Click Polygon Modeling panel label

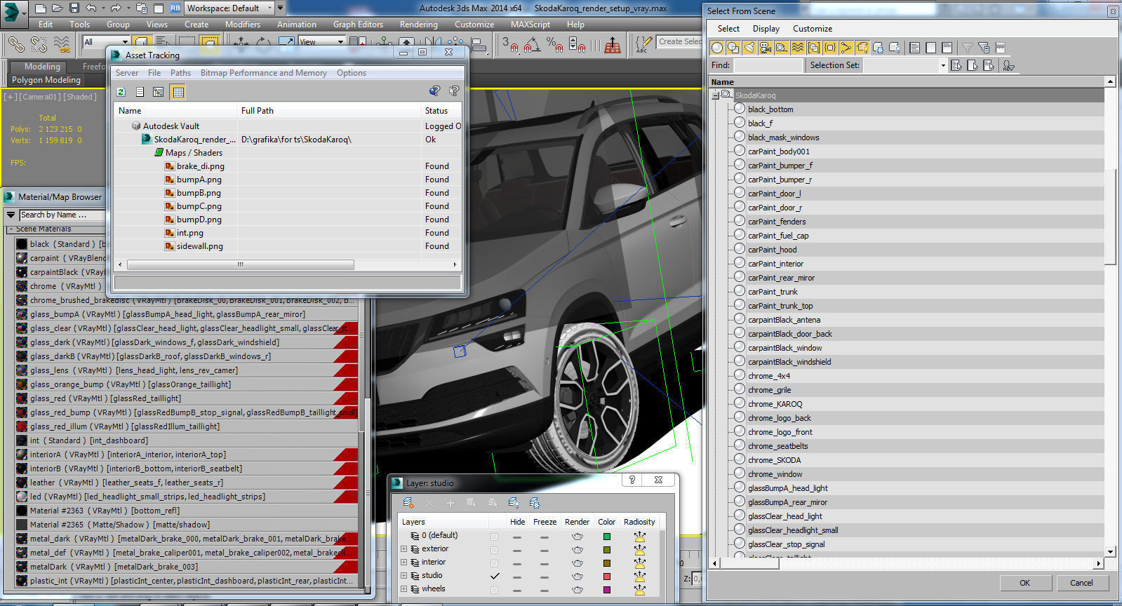(x=46, y=80)
